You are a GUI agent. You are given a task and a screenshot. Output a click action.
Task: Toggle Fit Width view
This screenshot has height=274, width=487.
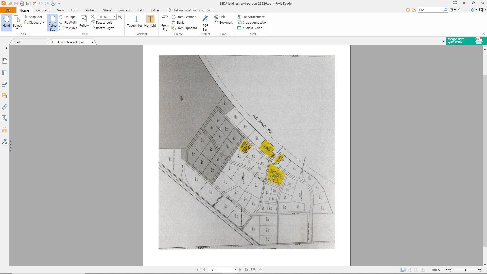click(x=68, y=22)
